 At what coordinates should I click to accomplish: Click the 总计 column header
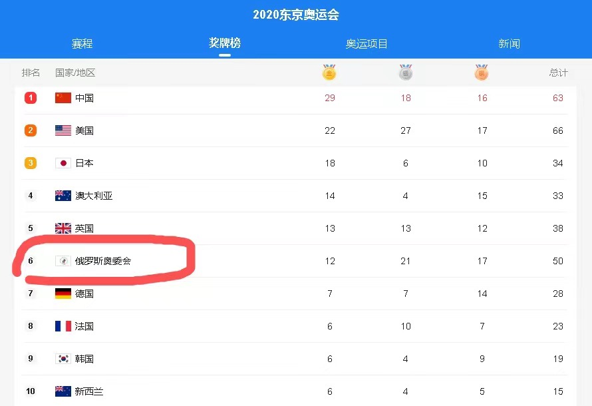pos(558,73)
